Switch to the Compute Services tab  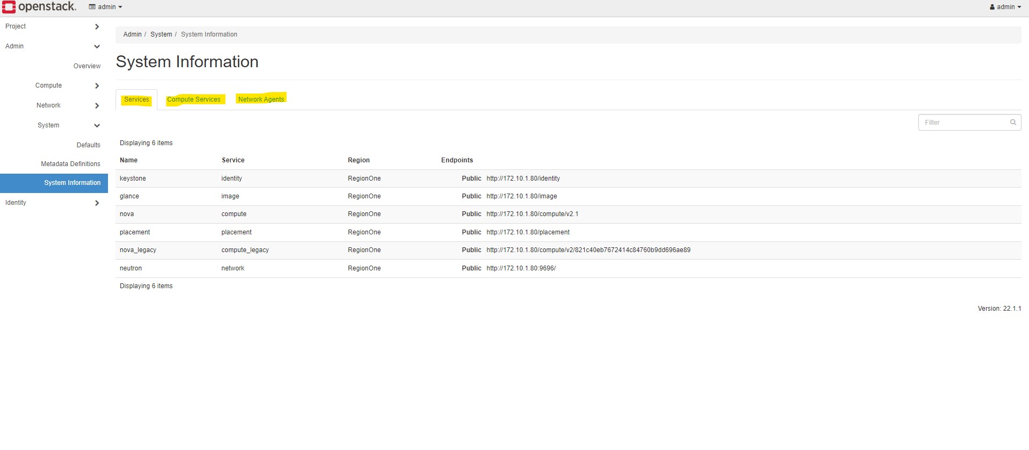pos(194,99)
